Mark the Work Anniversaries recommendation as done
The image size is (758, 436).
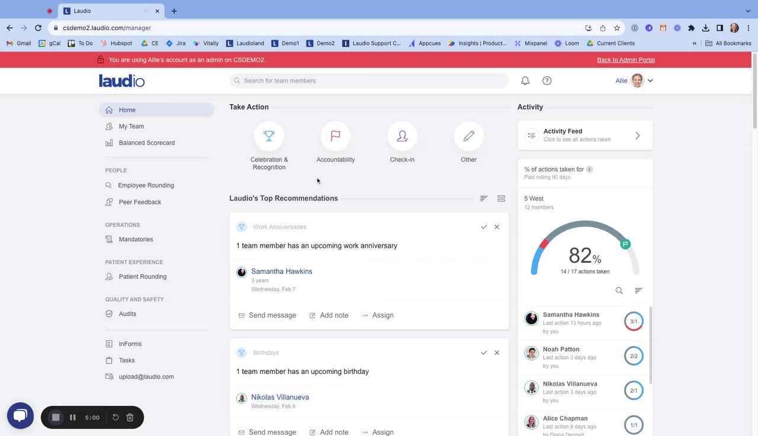coord(484,227)
